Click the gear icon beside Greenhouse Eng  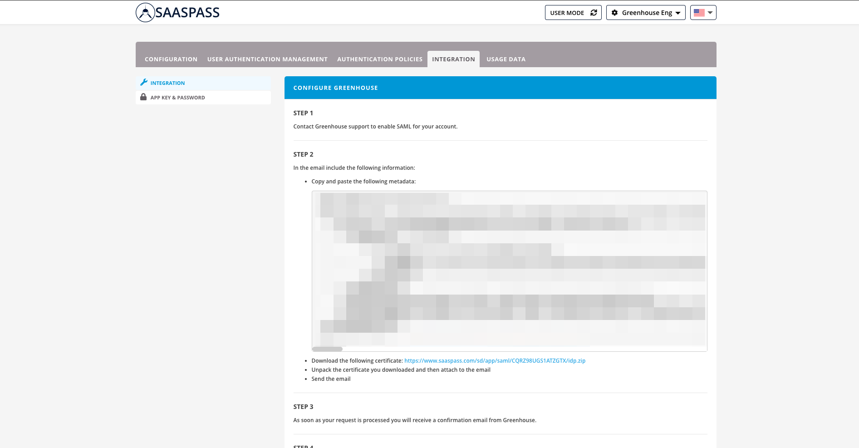coord(614,13)
